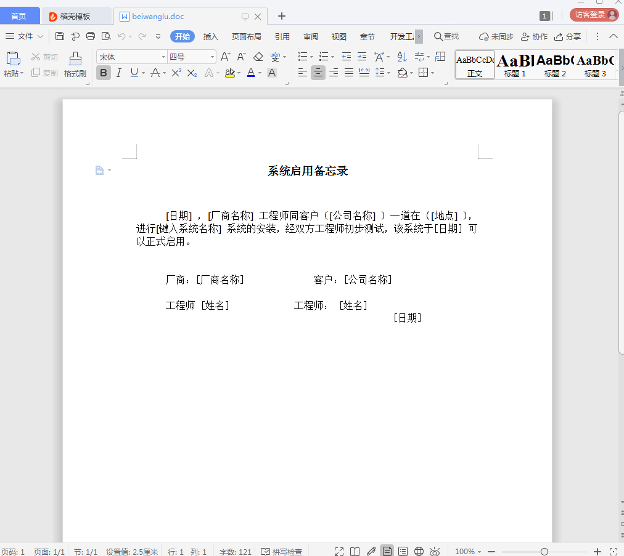Clear formatting with eraser icon
Screen dimensions: 624x556
(x=258, y=57)
